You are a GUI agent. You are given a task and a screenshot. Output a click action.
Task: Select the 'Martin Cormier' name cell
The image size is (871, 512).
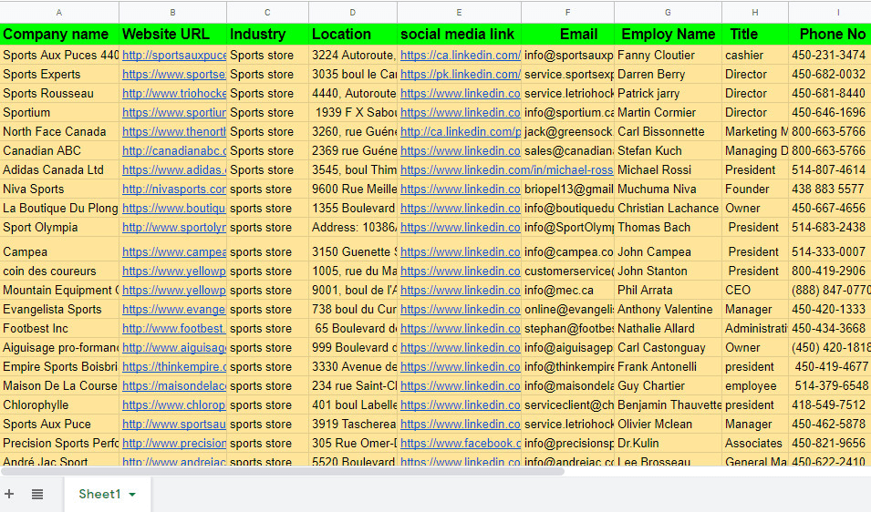[x=669, y=113]
